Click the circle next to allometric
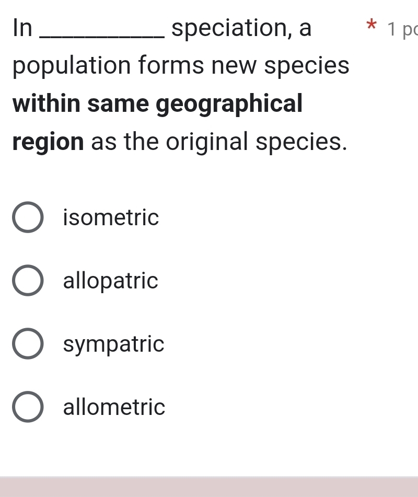This screenshot has width=418, height=497. click(27, 407)
